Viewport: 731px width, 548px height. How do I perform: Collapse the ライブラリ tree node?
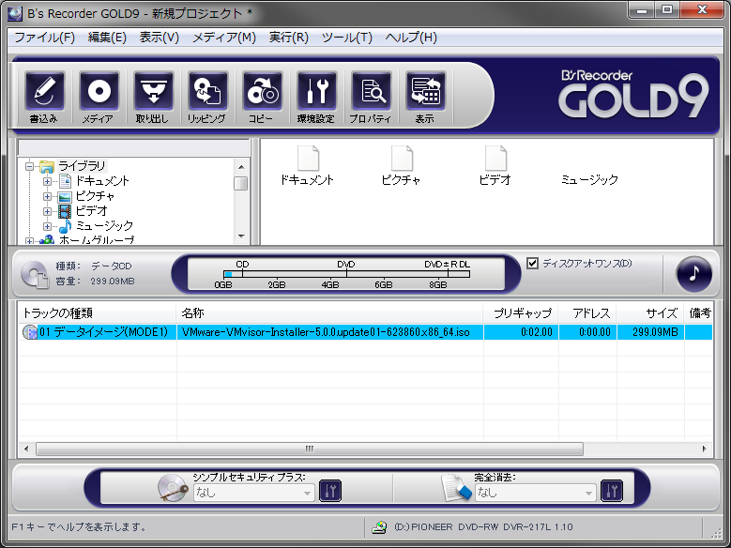[29, 166]
